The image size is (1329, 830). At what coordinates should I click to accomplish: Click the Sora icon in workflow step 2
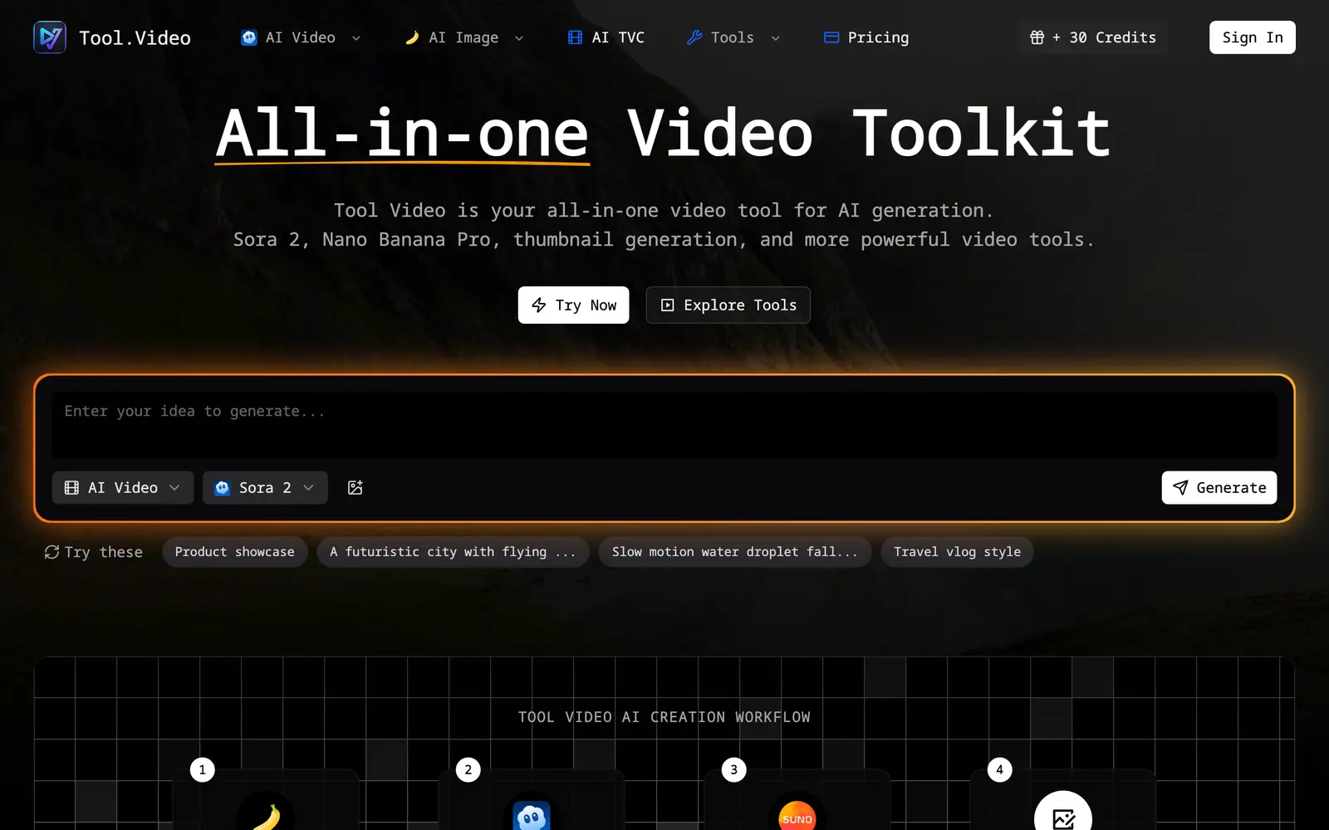click(x=532, y=817)
